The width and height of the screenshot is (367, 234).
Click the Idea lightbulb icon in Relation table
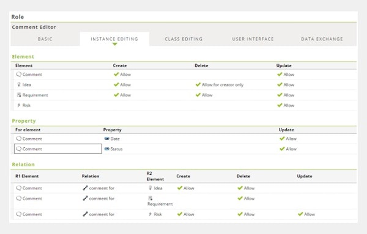click(x=150, y=188)
